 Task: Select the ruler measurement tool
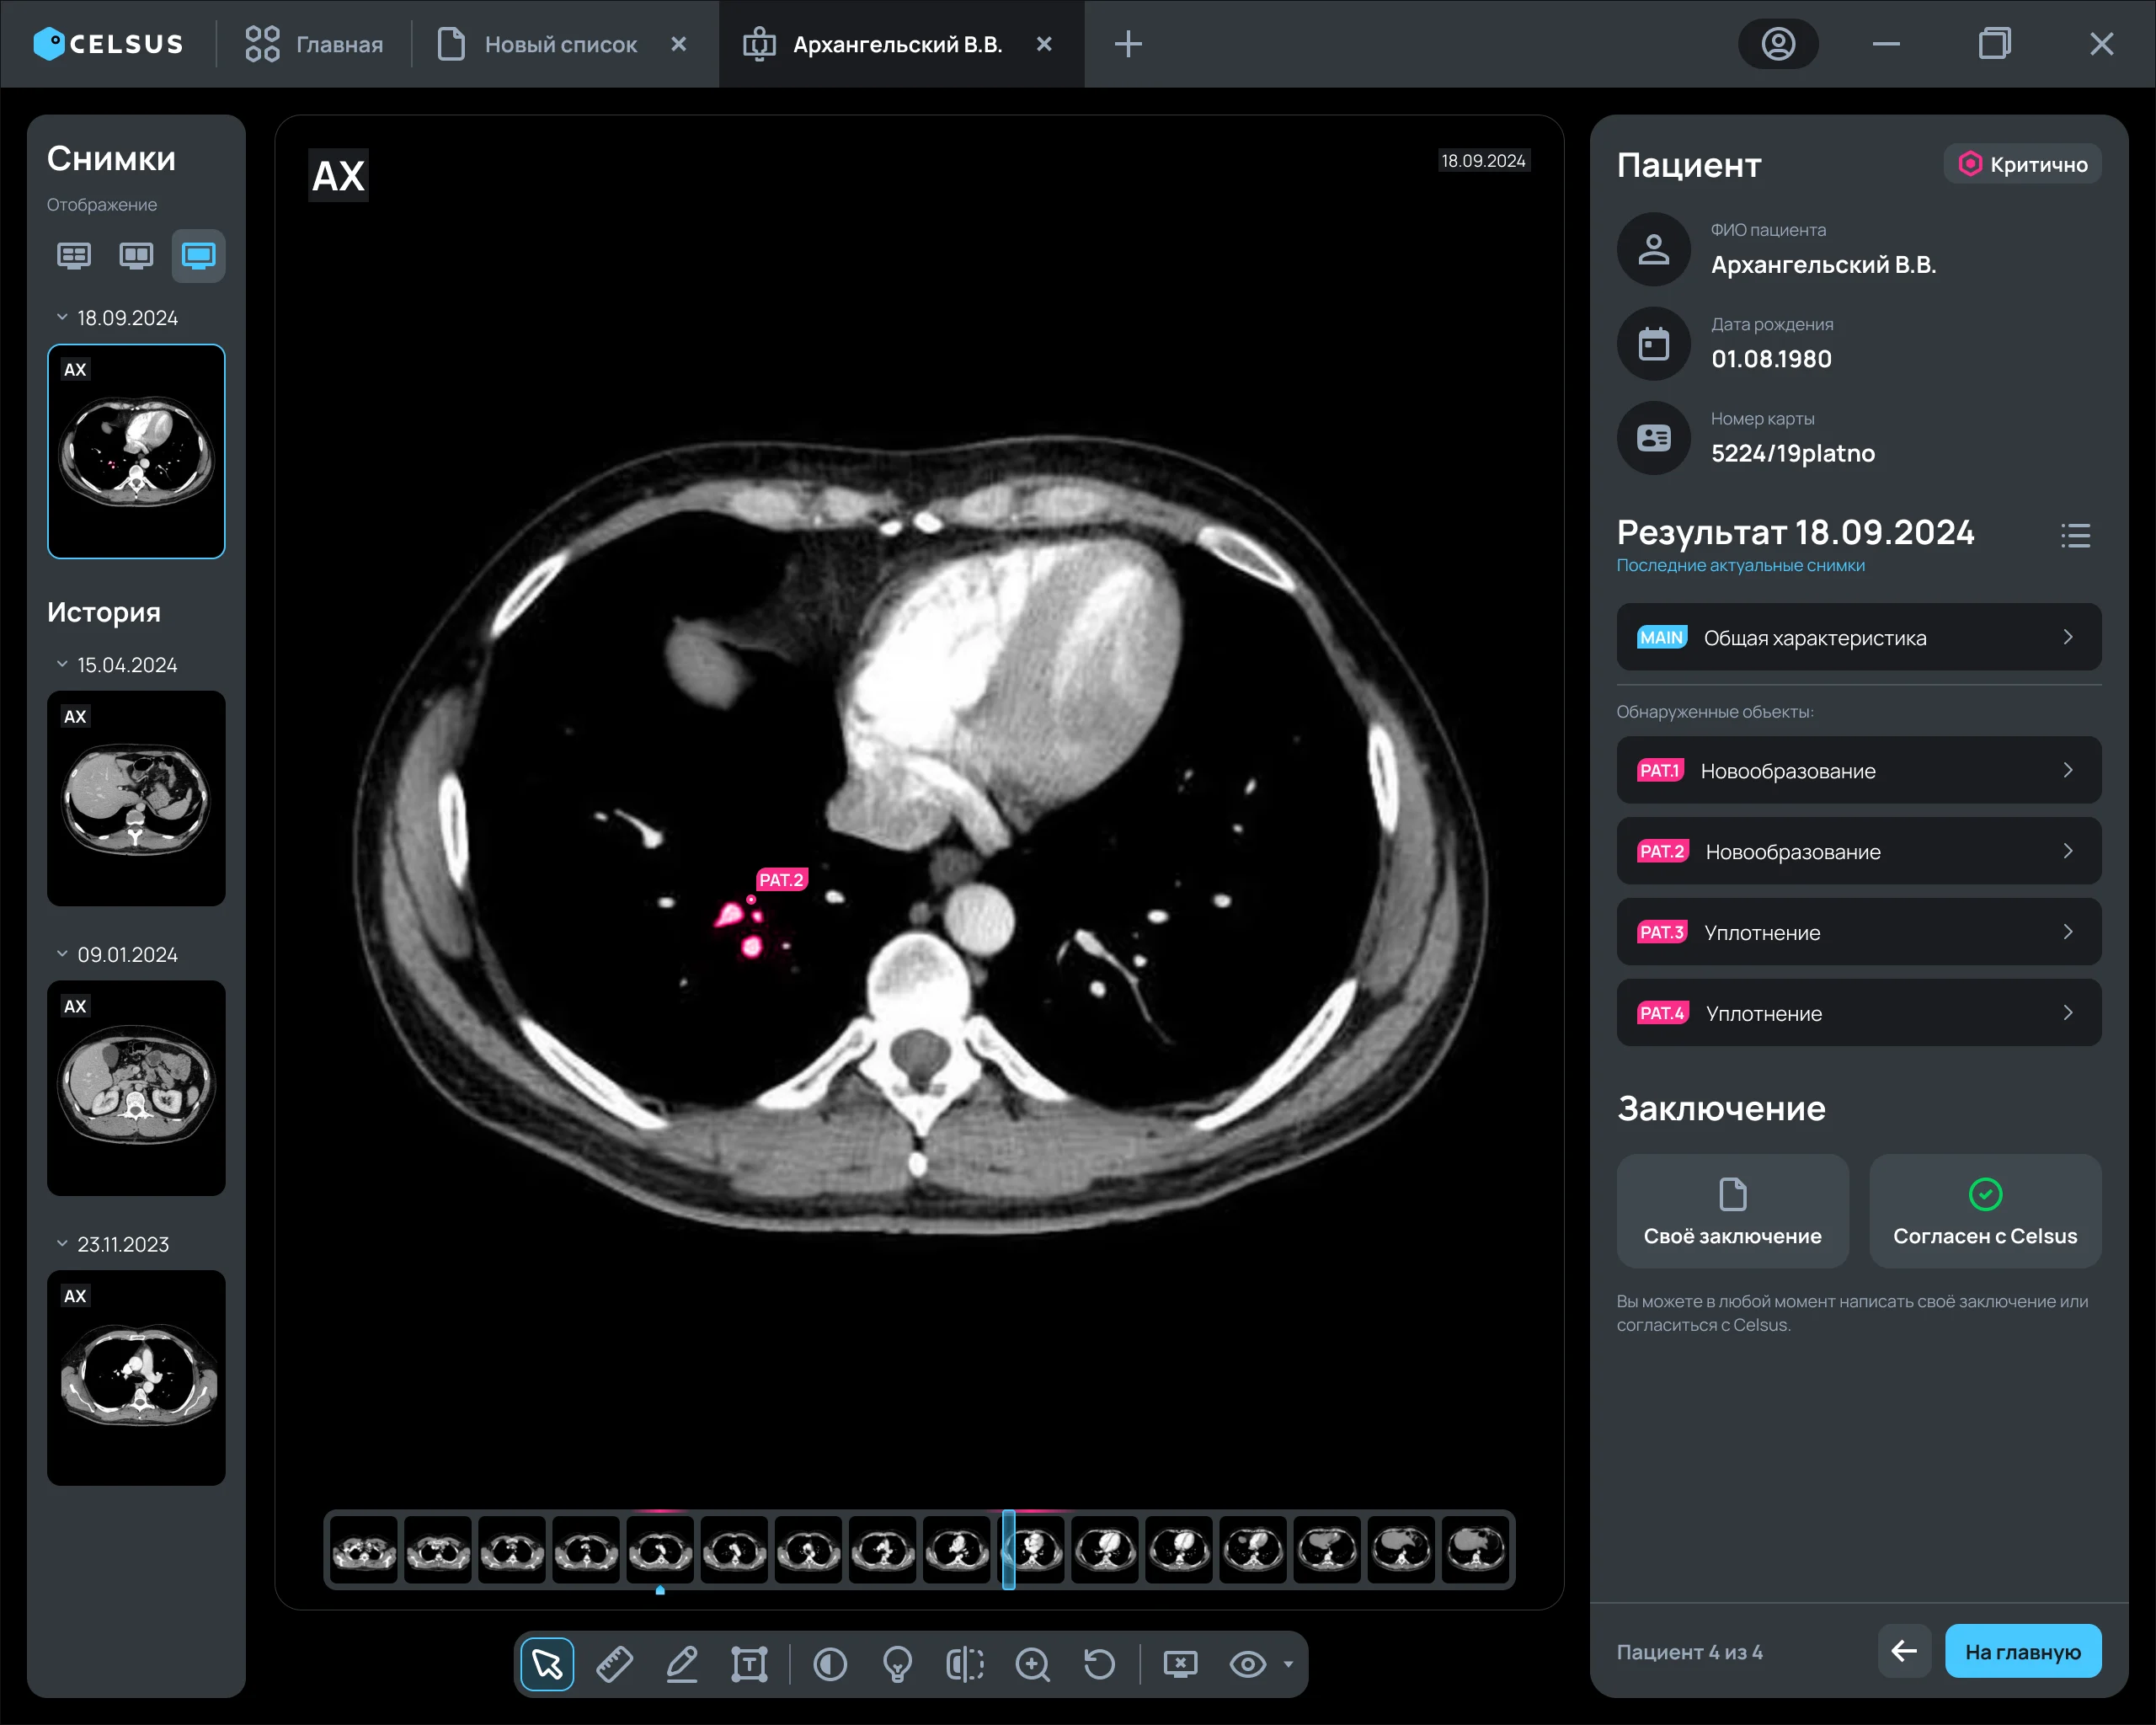coord(614,1664)
